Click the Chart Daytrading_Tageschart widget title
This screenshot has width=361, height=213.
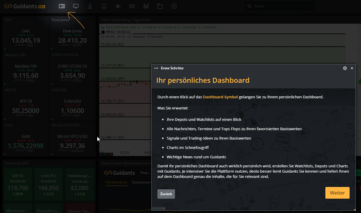[126, 20]
